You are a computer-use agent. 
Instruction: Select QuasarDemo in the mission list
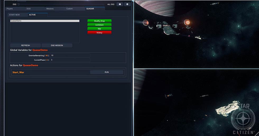pyautogui.click(x=45, y=21)
